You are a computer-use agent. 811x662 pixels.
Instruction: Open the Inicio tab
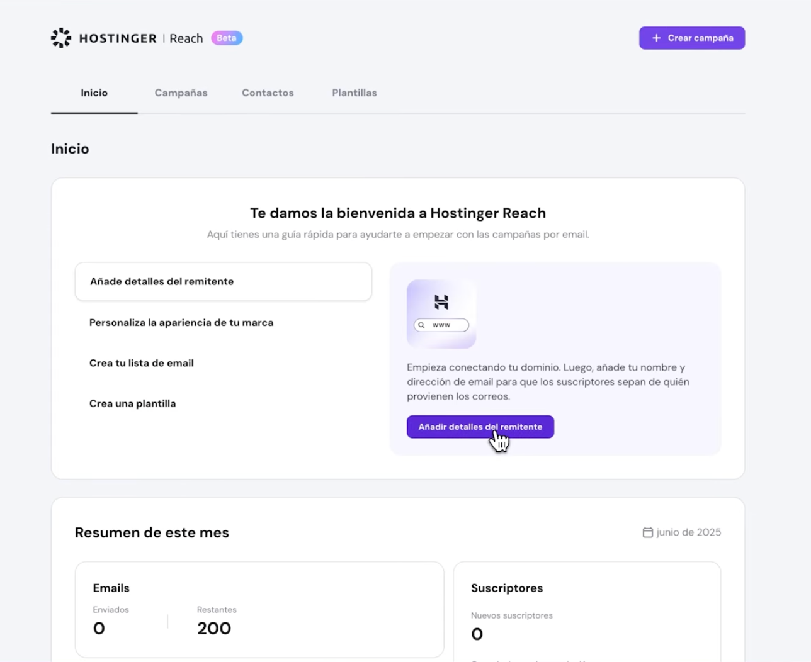point(94,93)
